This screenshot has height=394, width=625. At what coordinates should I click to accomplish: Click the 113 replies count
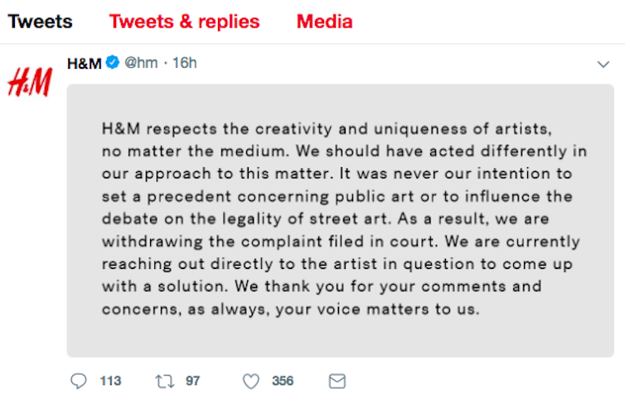tap(110, 381)
